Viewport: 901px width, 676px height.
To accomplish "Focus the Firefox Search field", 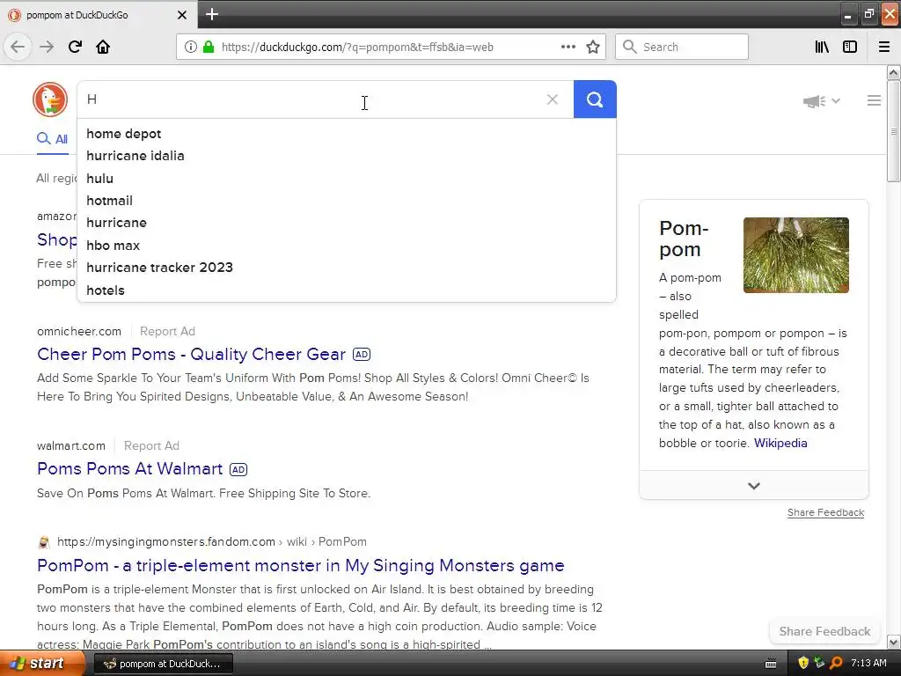I will [x=682, y=47].
